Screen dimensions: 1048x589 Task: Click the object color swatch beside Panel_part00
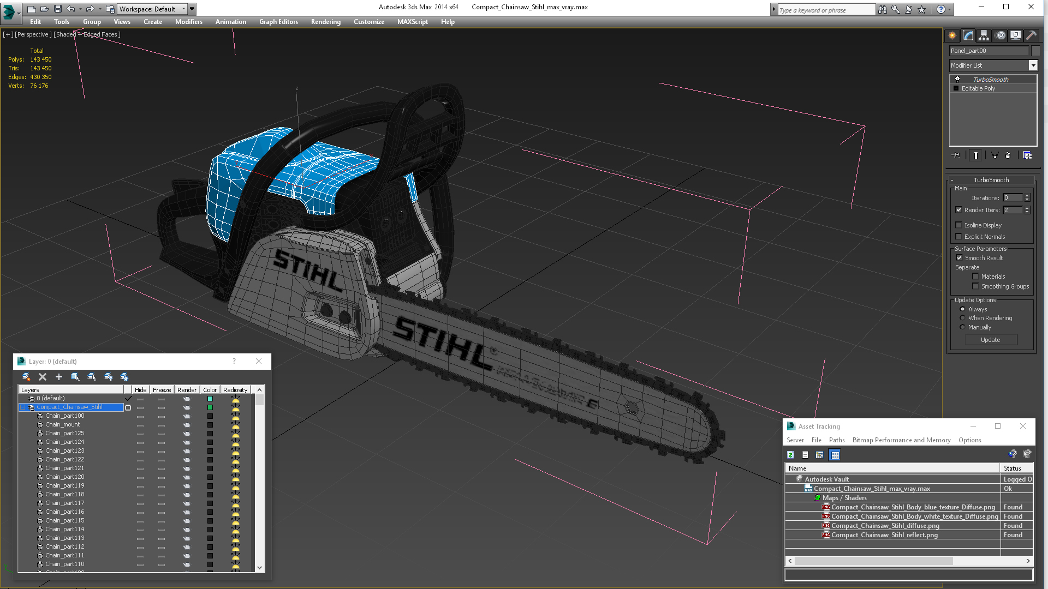(x=1035, y=51)
